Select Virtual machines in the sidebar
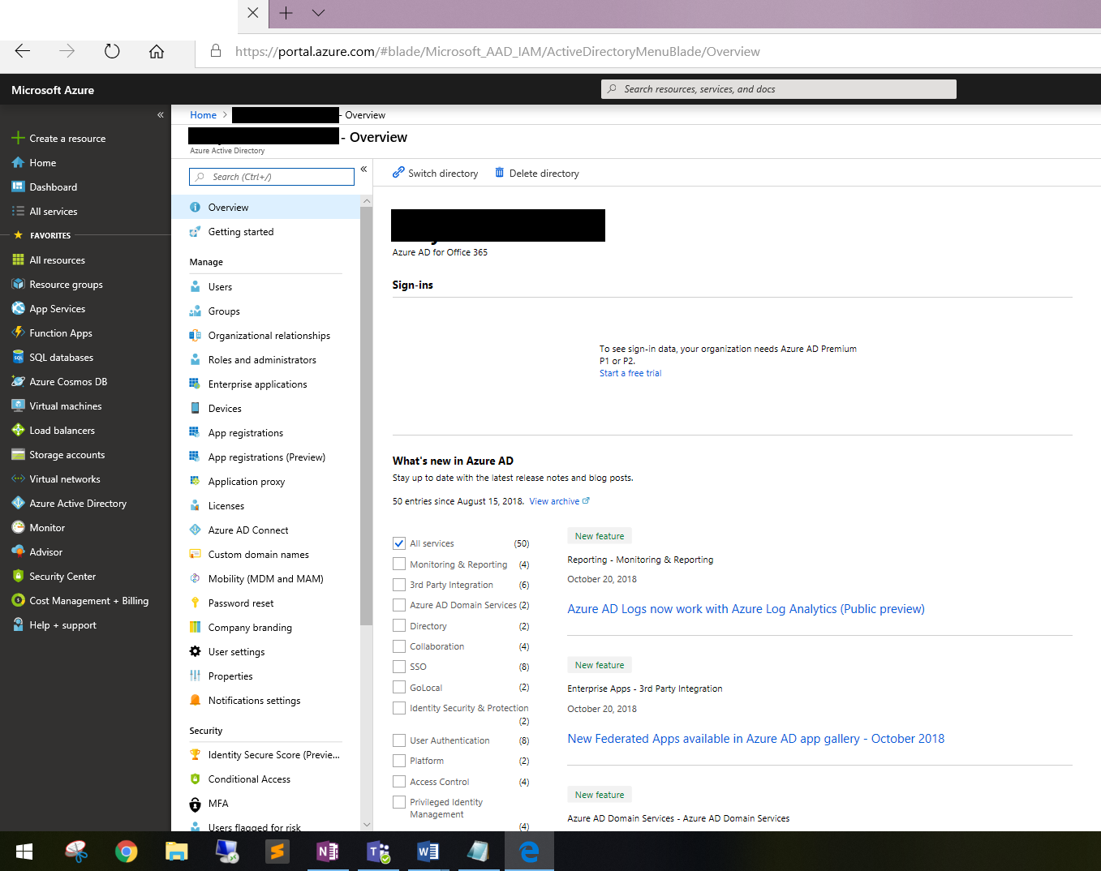Image resolution: width=1101 pixels, height=871 pixels. (x=65, y=405)
